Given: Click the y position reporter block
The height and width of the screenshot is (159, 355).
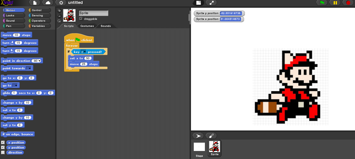Looking at the screenshot, I should (x=16, y=147).
